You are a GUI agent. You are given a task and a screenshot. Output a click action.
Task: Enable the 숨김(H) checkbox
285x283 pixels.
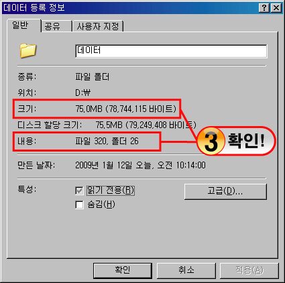[79, 205]
